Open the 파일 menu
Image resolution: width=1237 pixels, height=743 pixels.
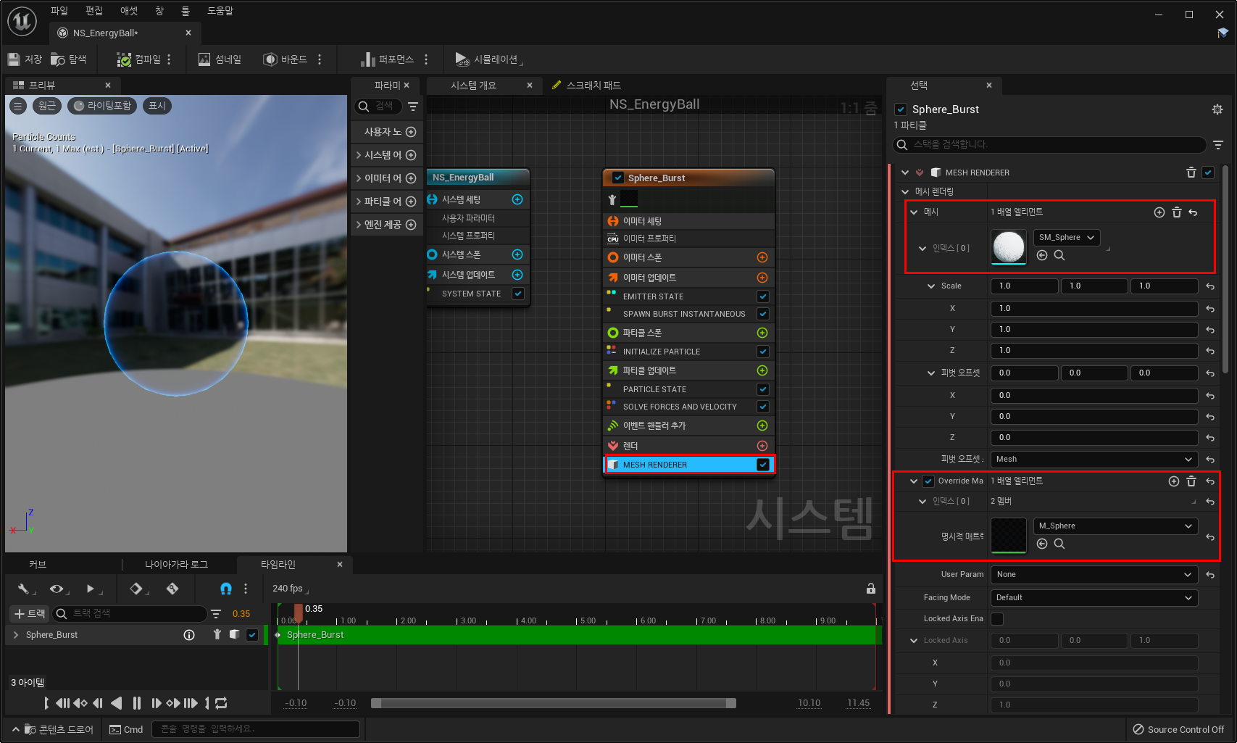click(59, 11)
